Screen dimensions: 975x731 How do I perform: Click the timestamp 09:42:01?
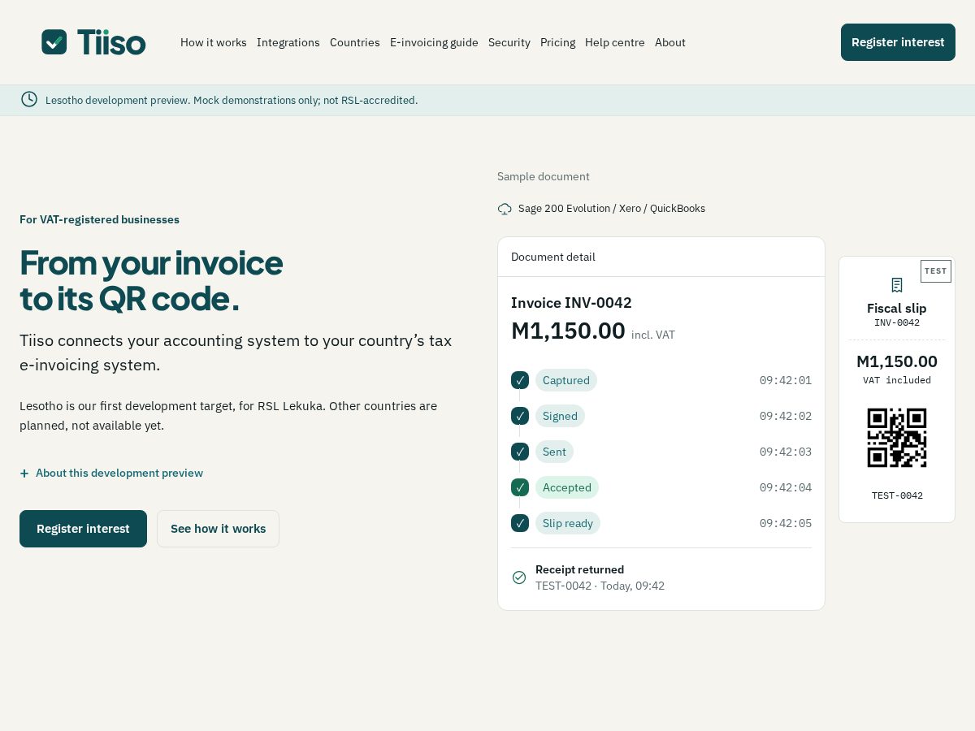pyautogui.click(x=786, y=380)
